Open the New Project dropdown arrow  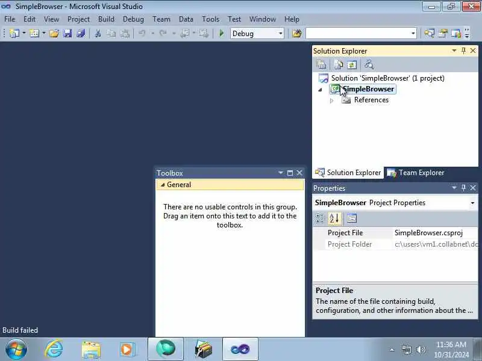(x=24, y=33)
